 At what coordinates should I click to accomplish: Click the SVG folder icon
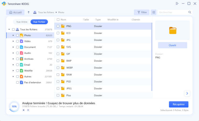63,47
